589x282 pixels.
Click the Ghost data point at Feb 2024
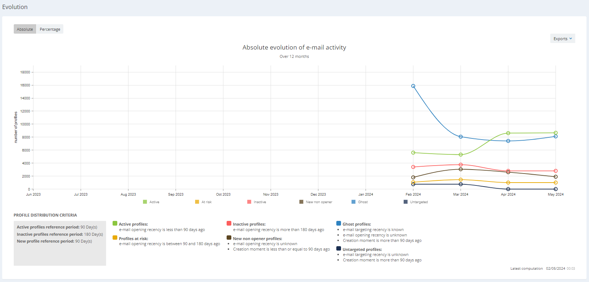click(413, 86)
